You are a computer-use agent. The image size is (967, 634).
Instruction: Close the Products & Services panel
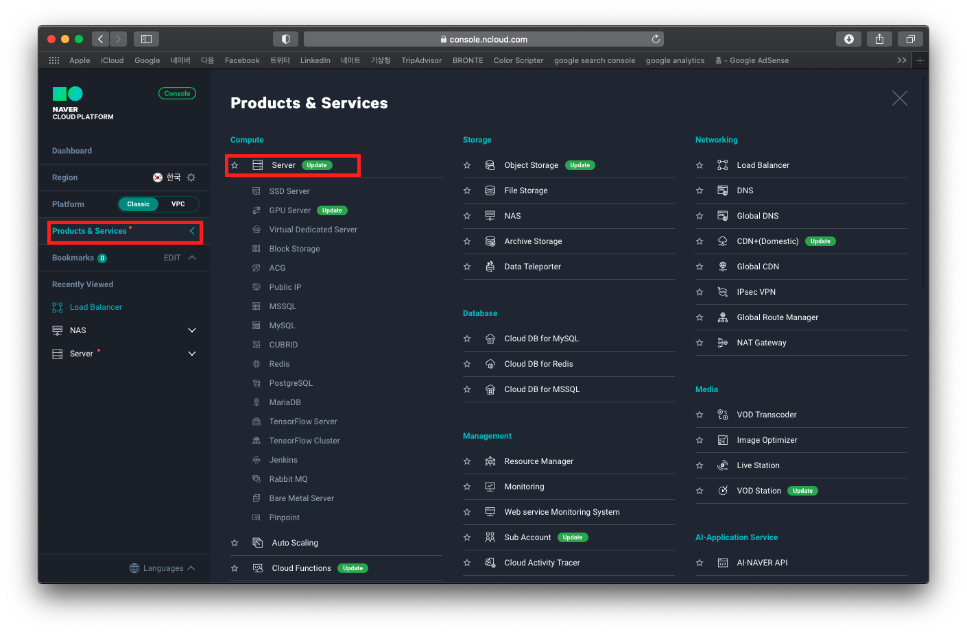900,98
